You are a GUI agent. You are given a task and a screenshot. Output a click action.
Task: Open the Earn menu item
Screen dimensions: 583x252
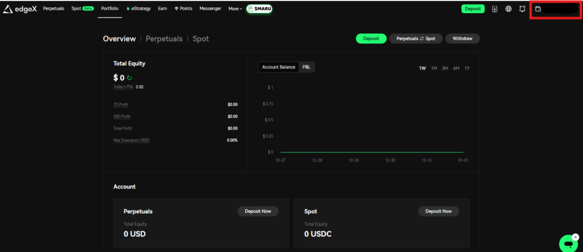(163, 9)
